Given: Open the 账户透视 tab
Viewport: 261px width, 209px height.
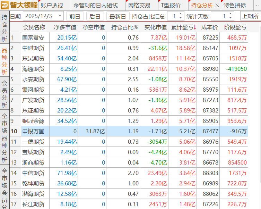Looking at the screenshot, I should pos(52,6).
